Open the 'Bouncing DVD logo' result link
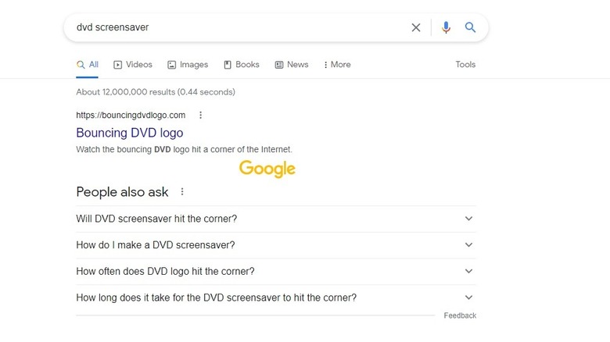 (x=130, y=133)
